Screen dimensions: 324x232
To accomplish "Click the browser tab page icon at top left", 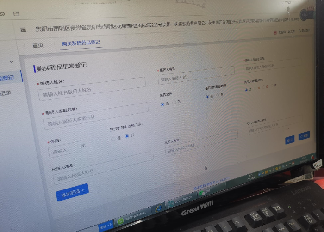I will (16, 14).
